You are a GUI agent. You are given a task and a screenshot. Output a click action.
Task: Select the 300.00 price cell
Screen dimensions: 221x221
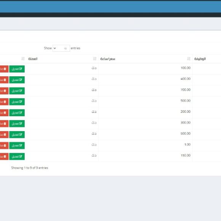[186, 123]
